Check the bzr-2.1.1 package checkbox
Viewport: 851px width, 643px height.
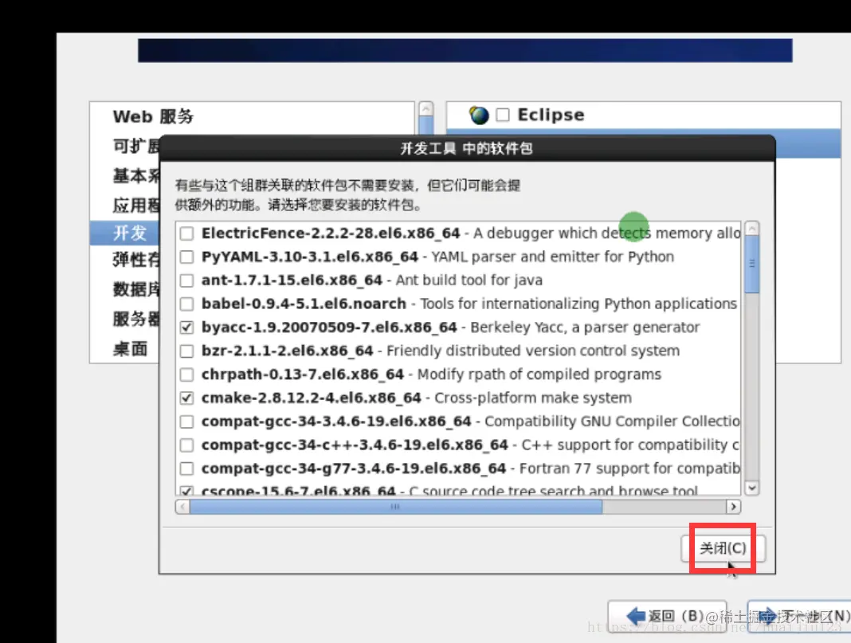(x=186, y=351)
